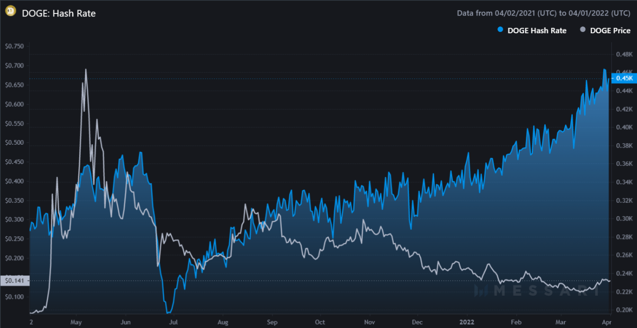637x328 pixels.
Task: Toggle the DOGE Price series label
Action: (610, 30)
